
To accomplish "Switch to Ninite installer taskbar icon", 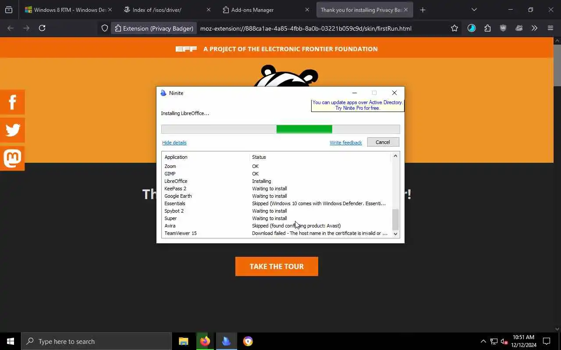I will (227, 341).
